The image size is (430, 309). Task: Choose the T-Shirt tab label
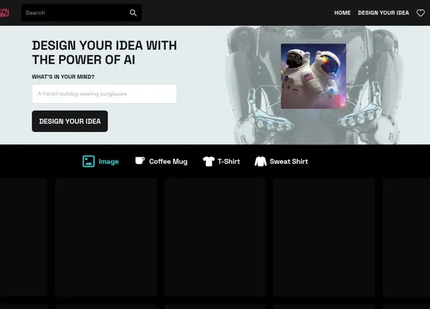point(229,161)
